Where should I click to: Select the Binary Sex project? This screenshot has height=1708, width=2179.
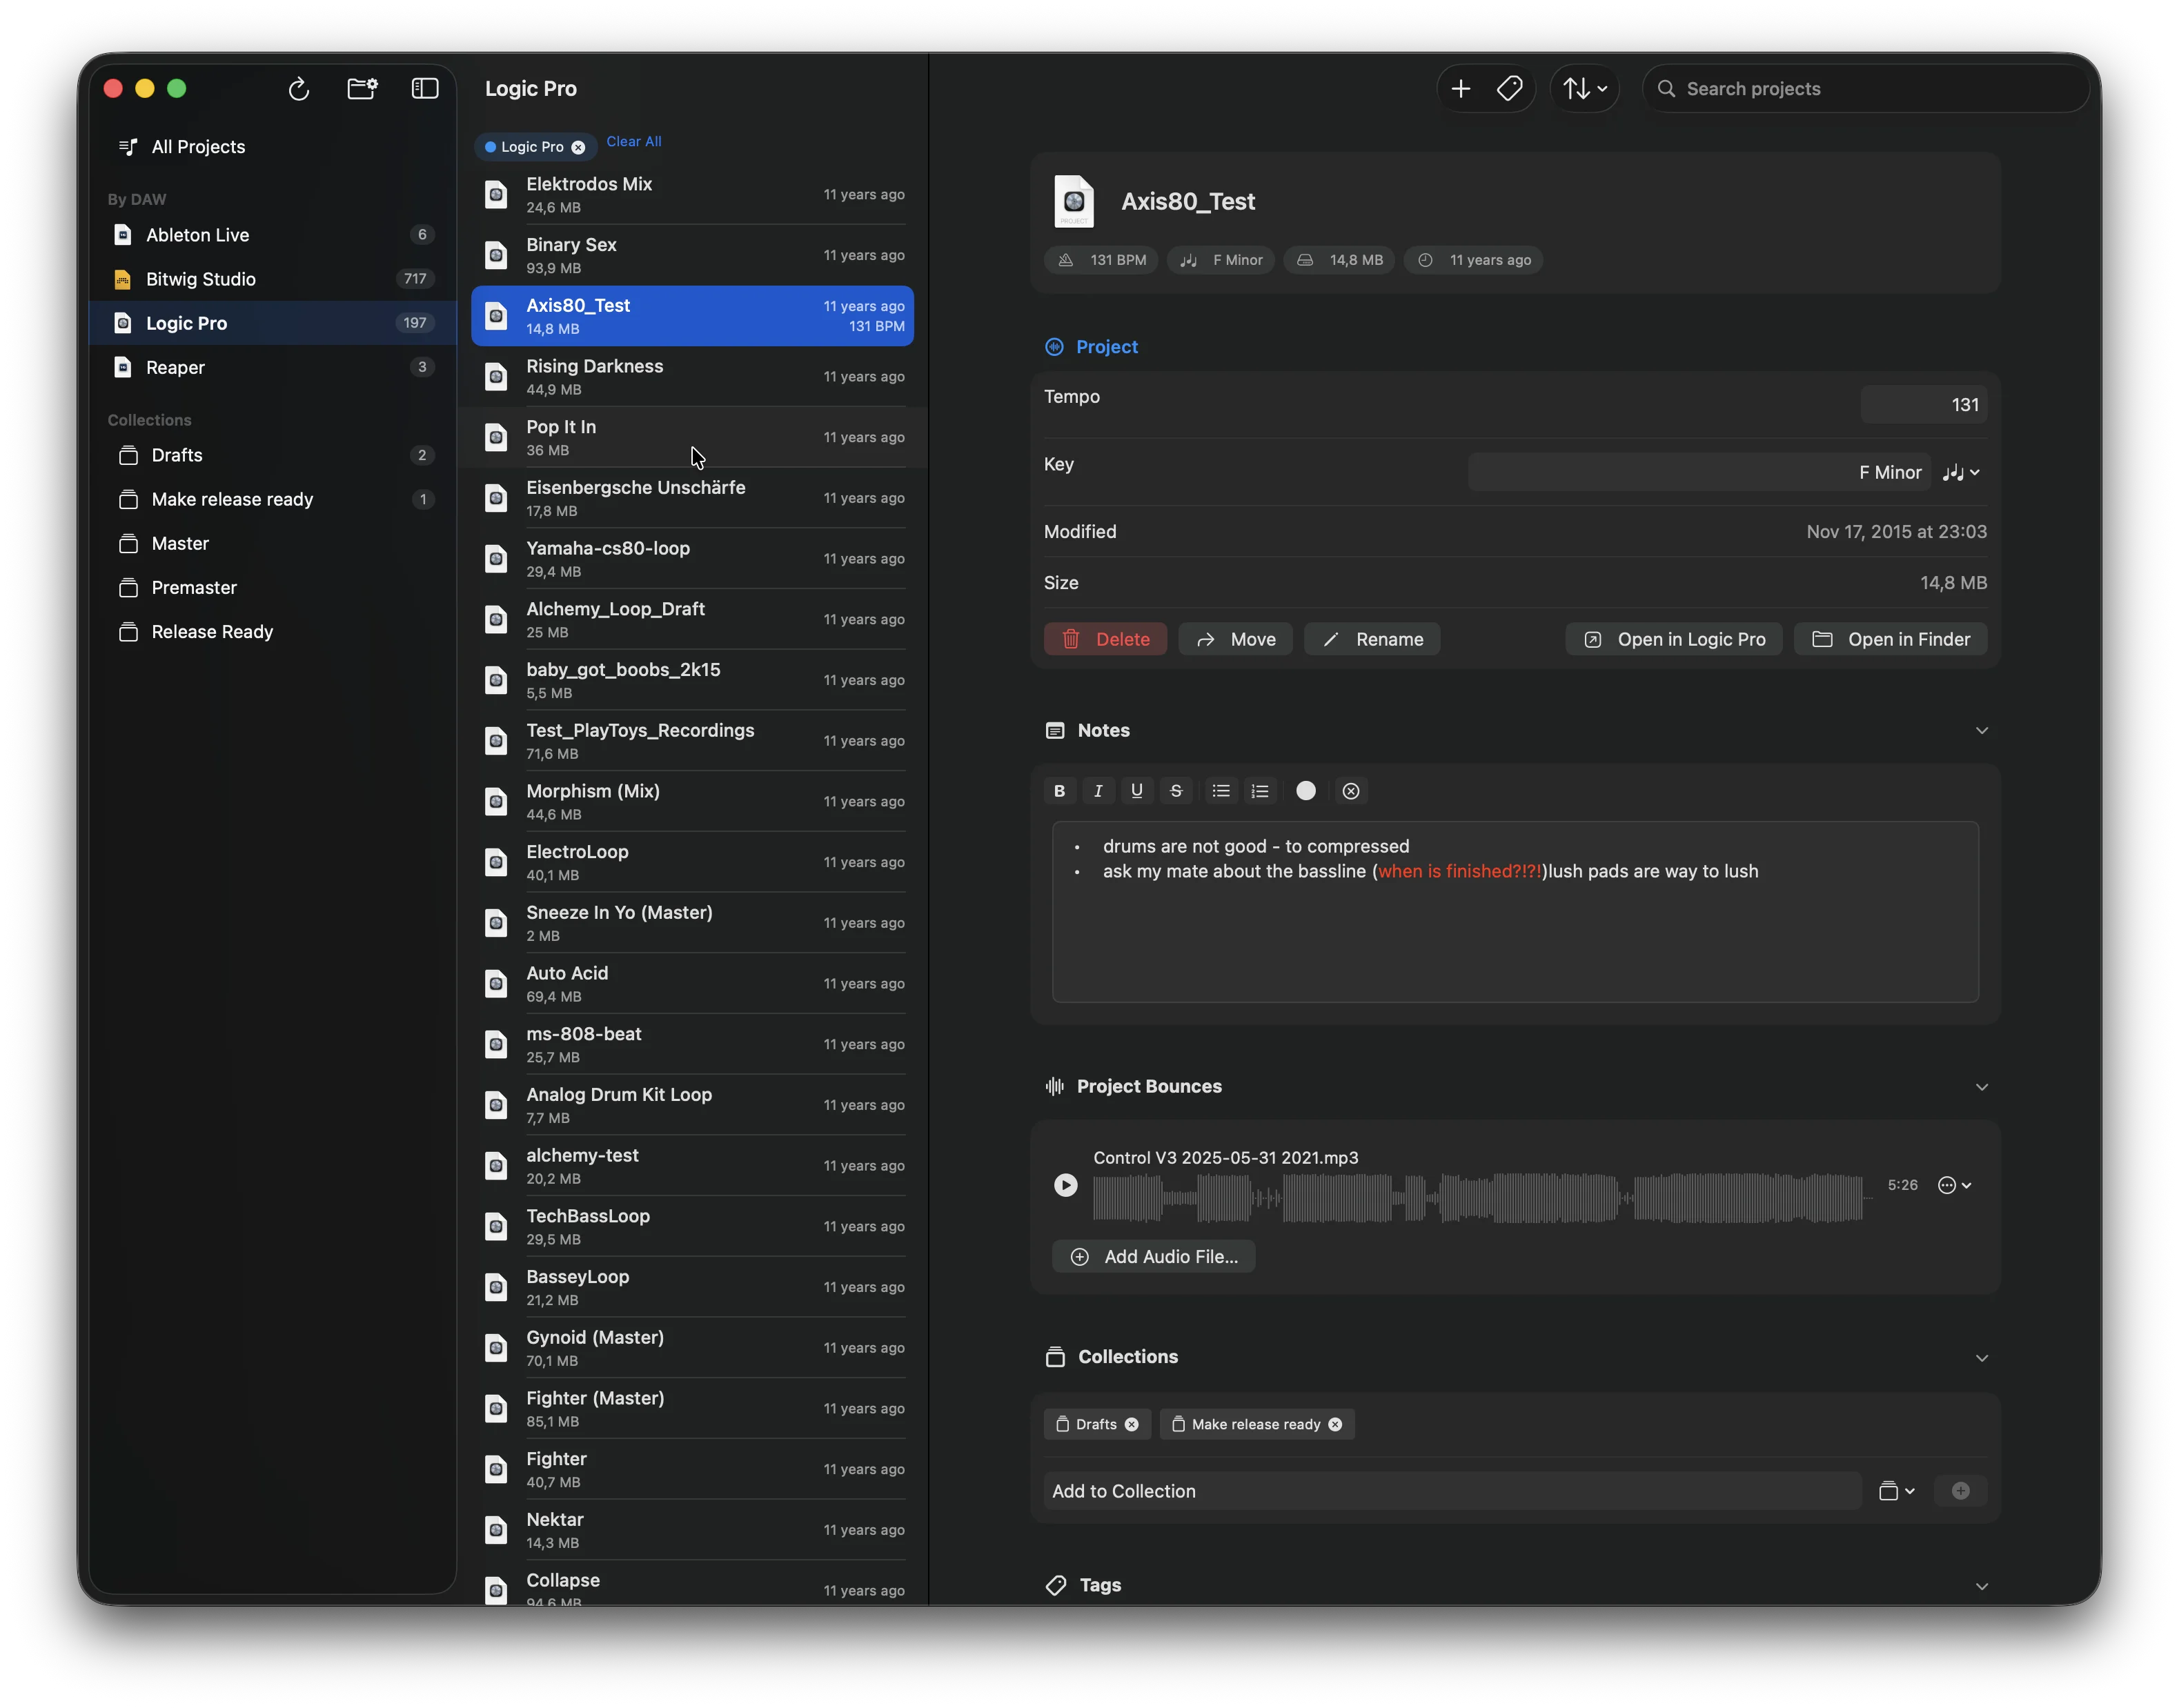coord(692,255)
